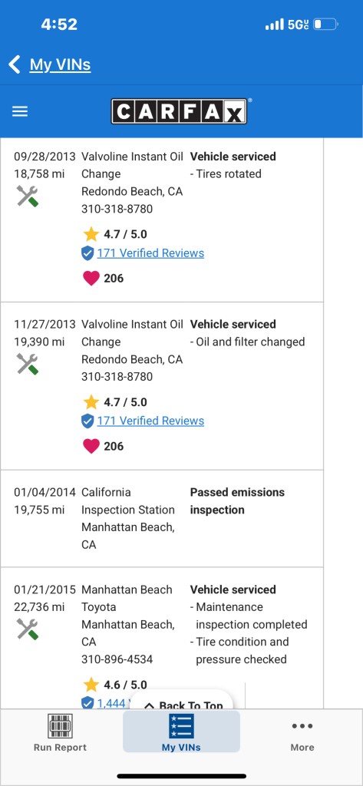Go back via My VINs link
The image size is (363, 786).
[x=60, y=64]
